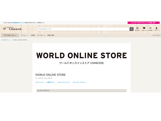Image resolution: width=161 pixels, height=121 pixels.
Task: Click WORLD ONLINE STORE breadcrumb text
Action: tap(20, 40)
